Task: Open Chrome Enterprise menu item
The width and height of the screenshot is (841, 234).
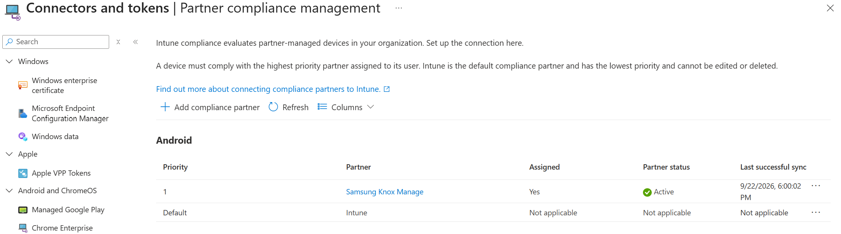Action: (62, 228)
